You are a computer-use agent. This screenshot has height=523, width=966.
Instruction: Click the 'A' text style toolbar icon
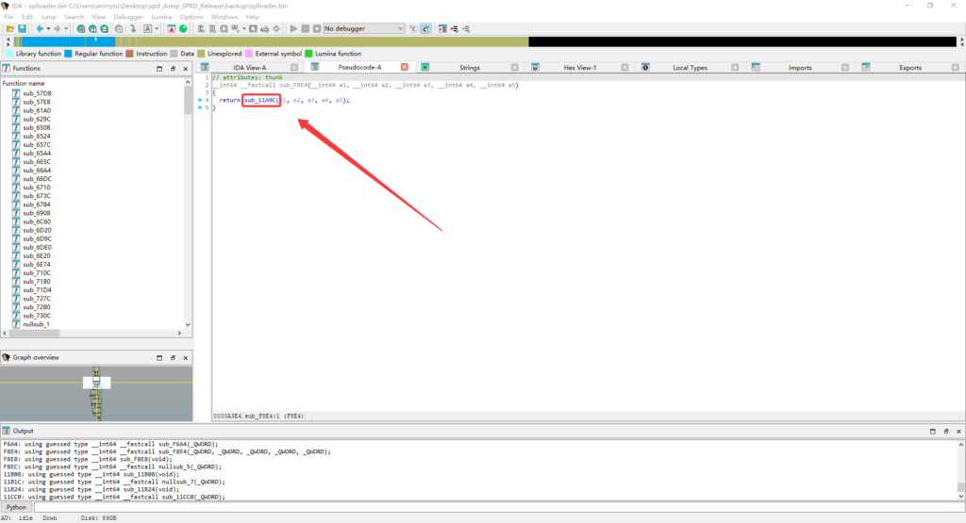point(148,28)
